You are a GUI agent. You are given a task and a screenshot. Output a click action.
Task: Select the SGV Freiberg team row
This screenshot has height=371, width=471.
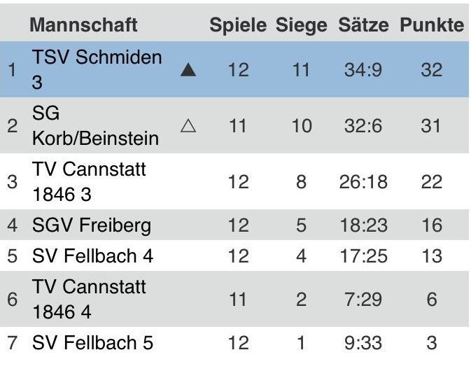point(91,225)
